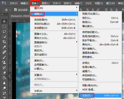Select the Blur tool
This screenshot has height=99, width=124.
(4, 83)
